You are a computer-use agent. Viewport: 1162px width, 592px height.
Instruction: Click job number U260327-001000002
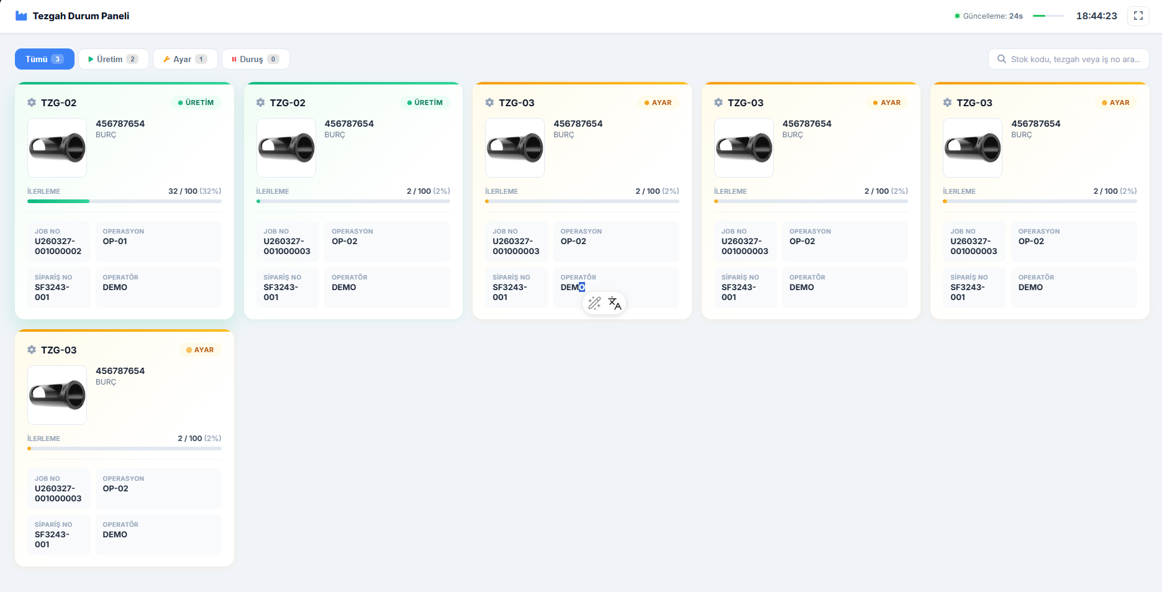(x=58, y=246)
